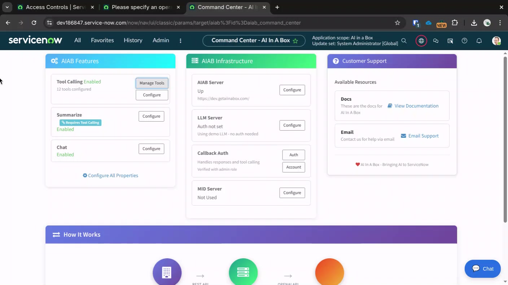The height and width of the screenshot is (285, 508).
Task: Configure the AIAB Server
Action: click(x=292, y=90)
